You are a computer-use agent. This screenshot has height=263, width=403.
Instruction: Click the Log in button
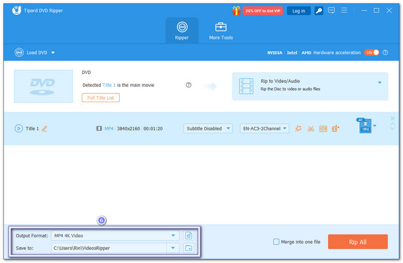pyautogui.click(x=298, y=11)
